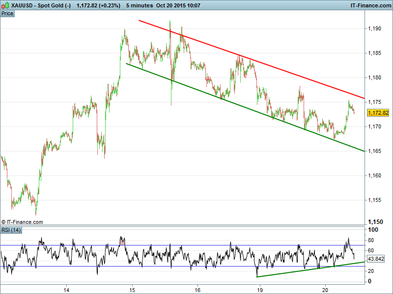Click the Price panel label
The image size is (393, 294).
(x=7, y=13)
